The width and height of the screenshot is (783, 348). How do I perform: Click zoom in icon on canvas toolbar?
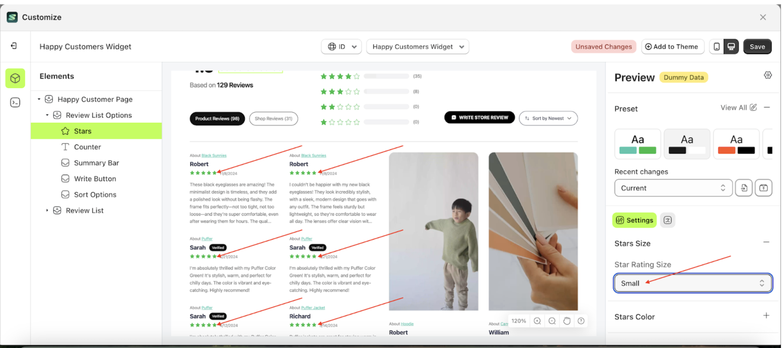pos(537,321)
